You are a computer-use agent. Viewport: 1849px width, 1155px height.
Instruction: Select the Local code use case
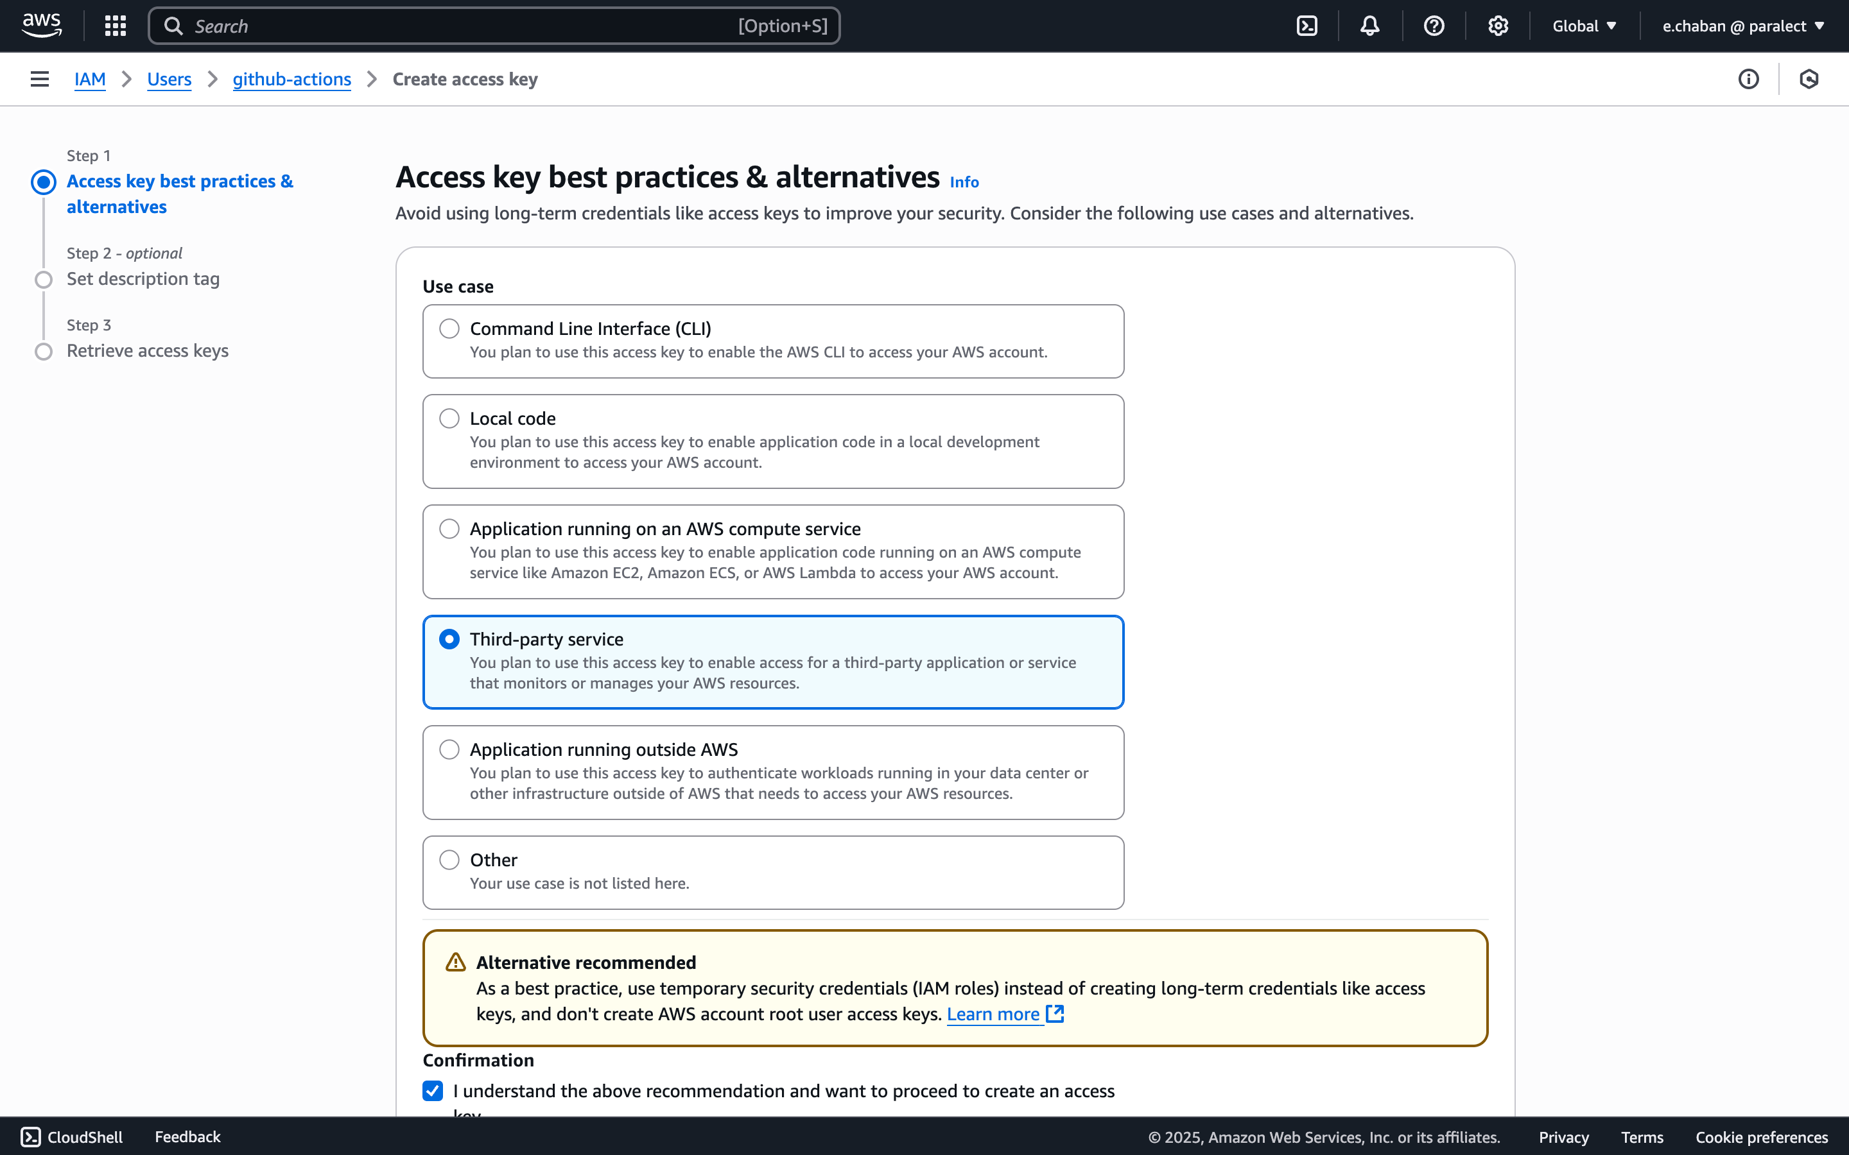pyautogui.click(x=449, y=418)
